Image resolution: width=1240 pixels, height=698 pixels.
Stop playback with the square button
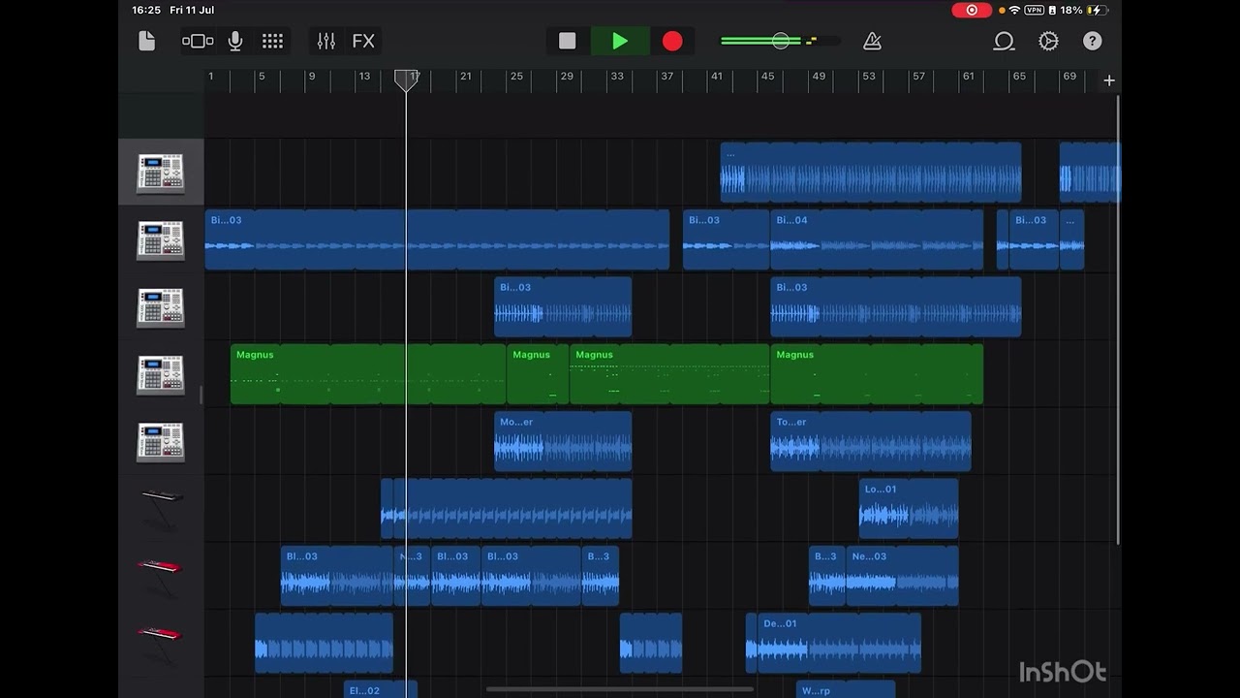[x=568, y=41]
